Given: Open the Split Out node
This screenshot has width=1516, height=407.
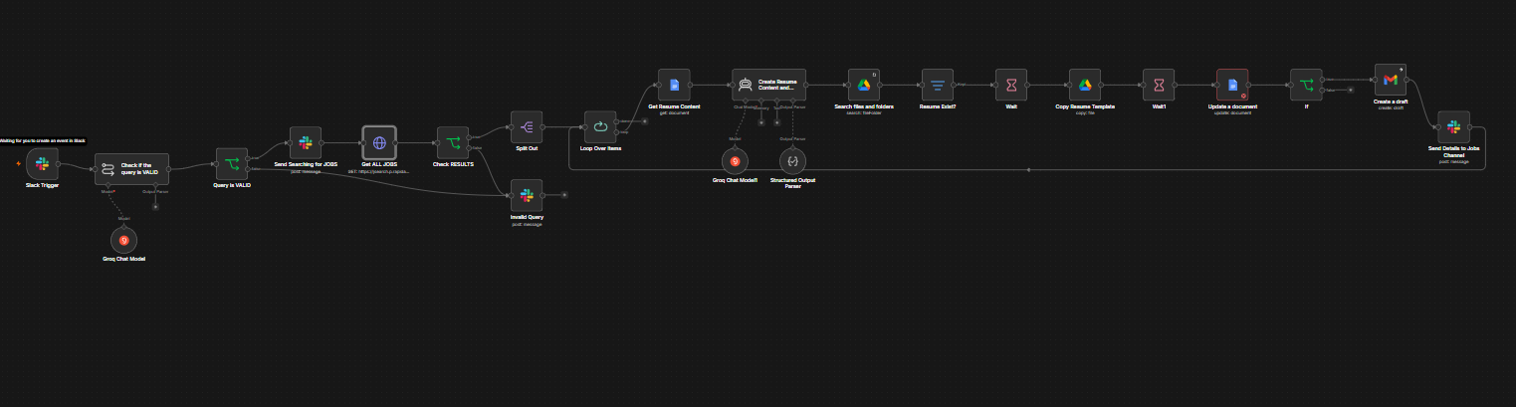Looking at the screenshot, I should click(527, 126).
